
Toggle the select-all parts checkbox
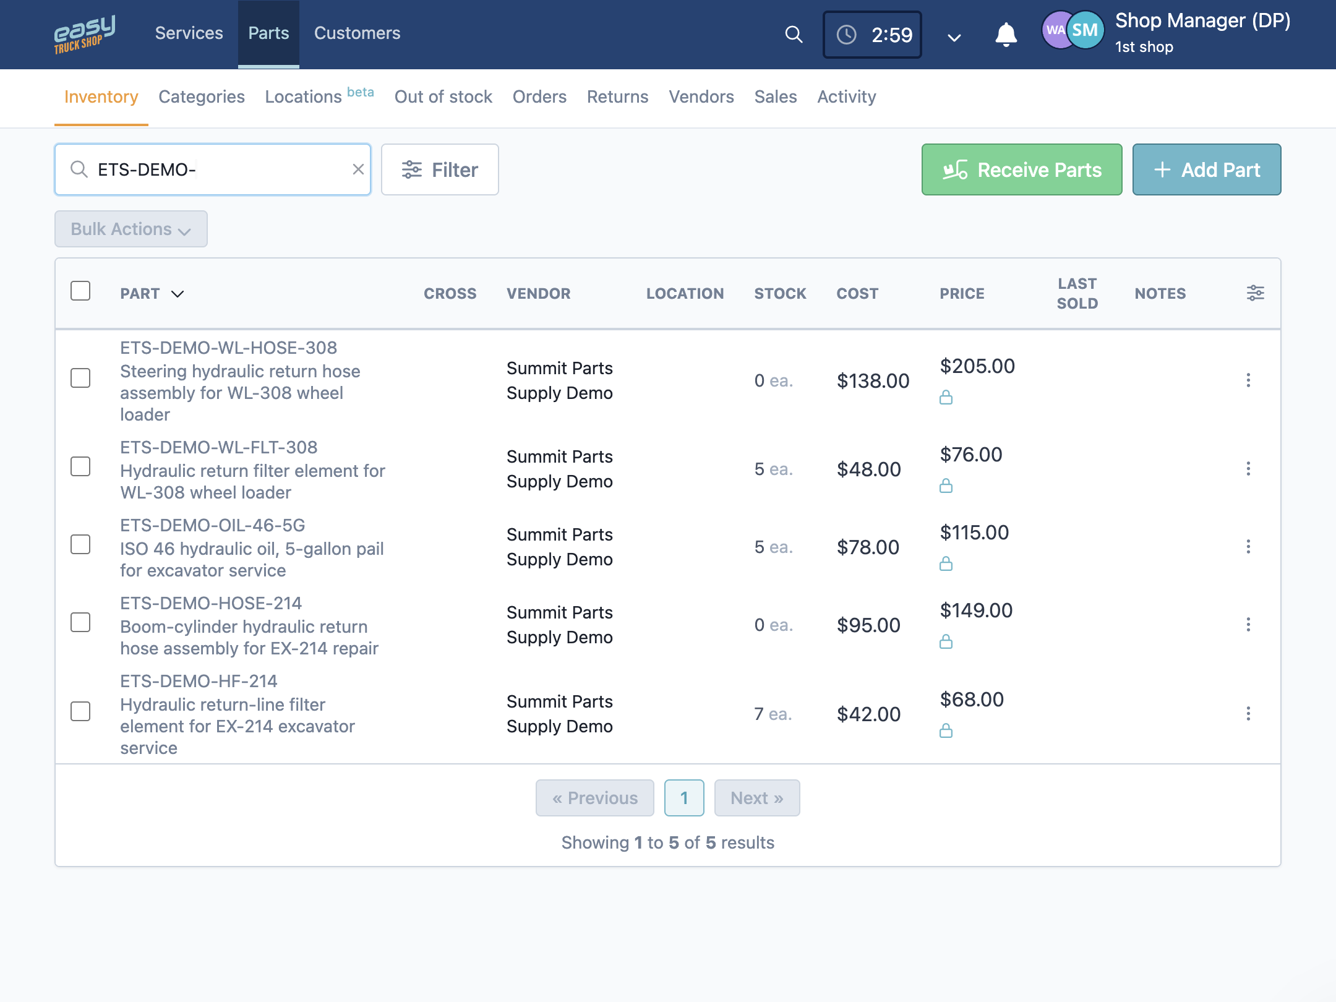(x=80, y=291)
